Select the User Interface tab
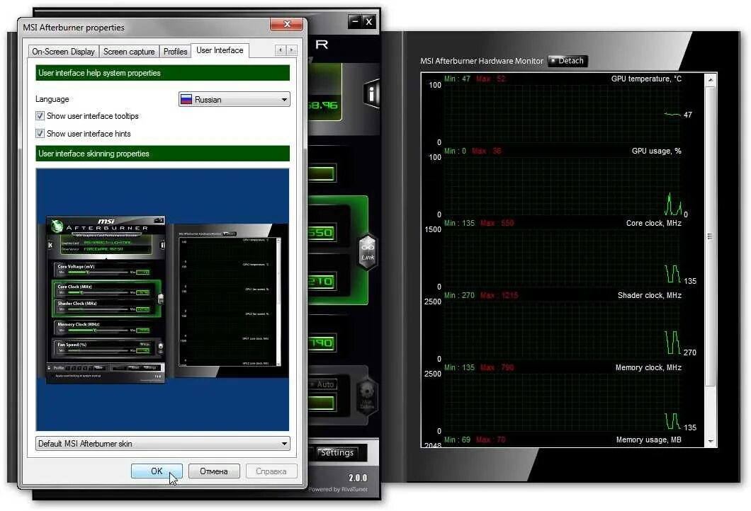This screenshot has height=511, width=751. 220,50
